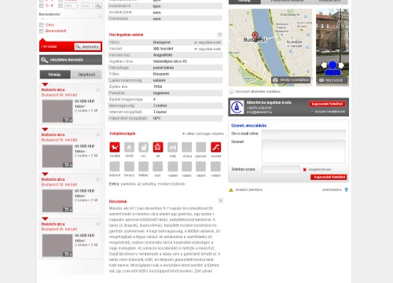
Task: Expand second listing's red triangle marker
Action: point(45,130)
